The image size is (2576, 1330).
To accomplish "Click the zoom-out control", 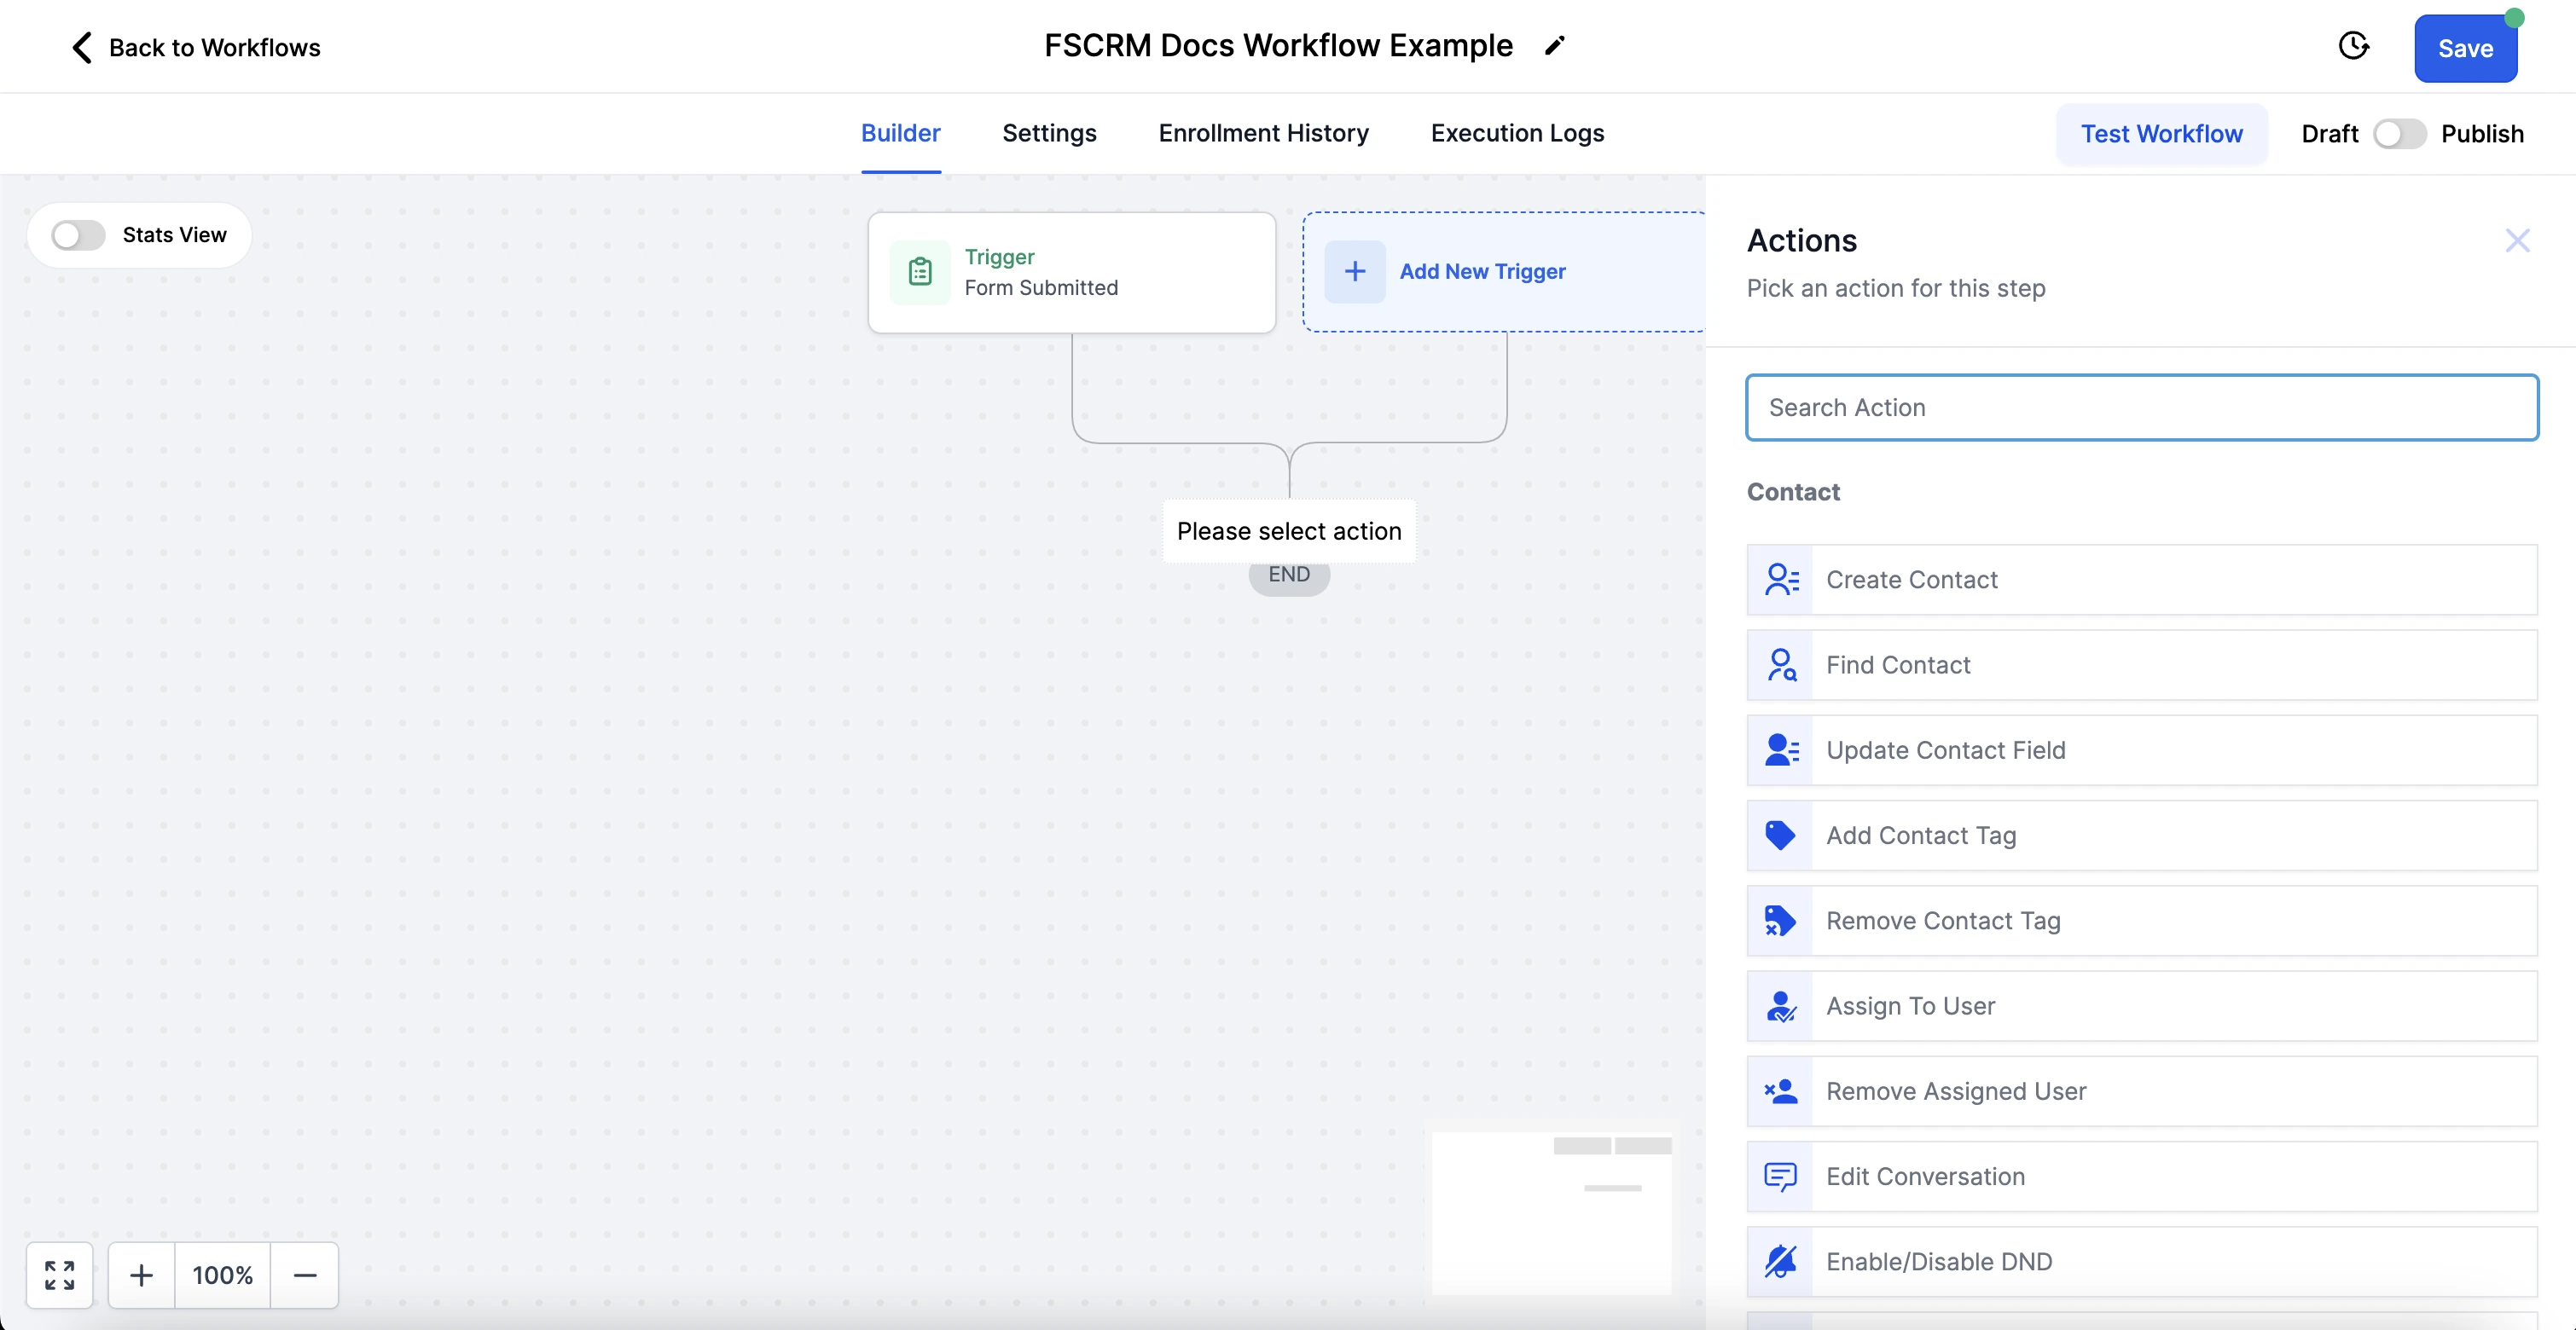I will [302, 1274].
